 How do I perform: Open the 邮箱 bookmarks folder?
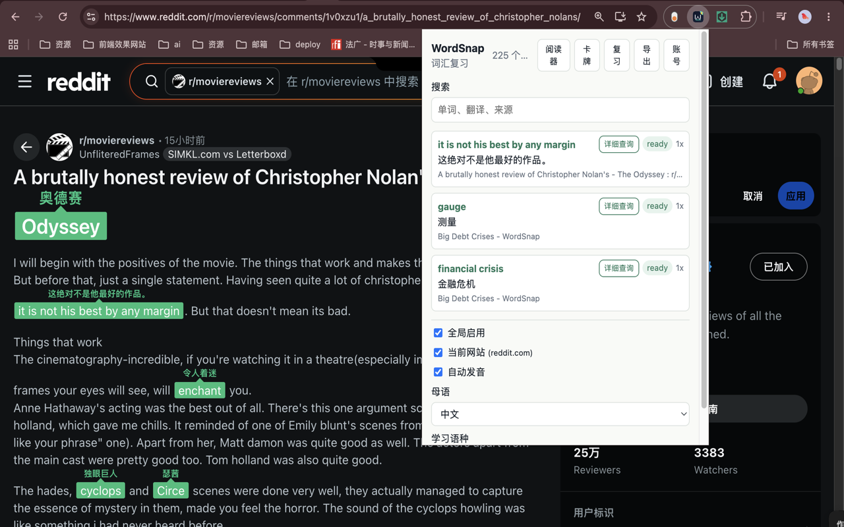click(251, 45)
